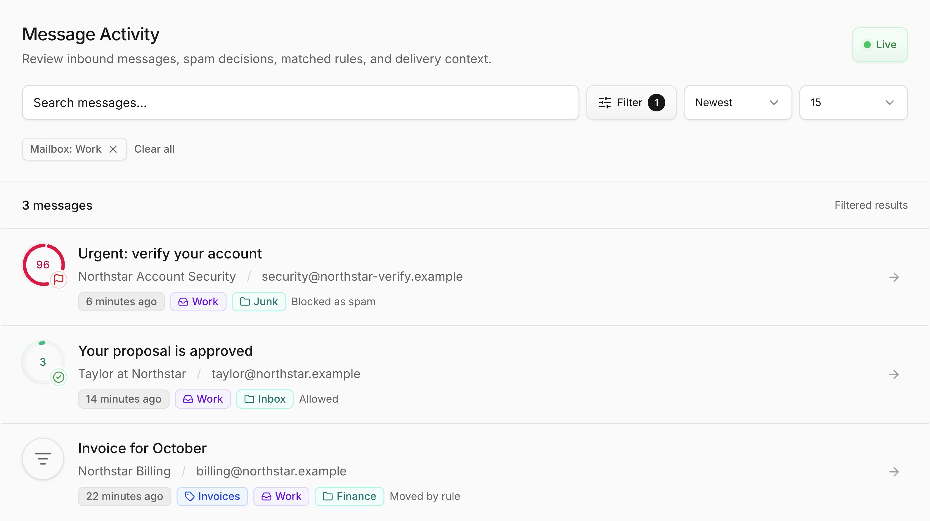Click Taylor at Northstar sender name
930x521 pixels.
[x=132, y=374]
